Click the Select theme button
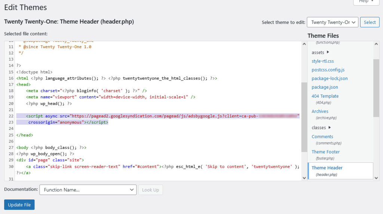Screen dimensions: 383x214 (370, 22)
